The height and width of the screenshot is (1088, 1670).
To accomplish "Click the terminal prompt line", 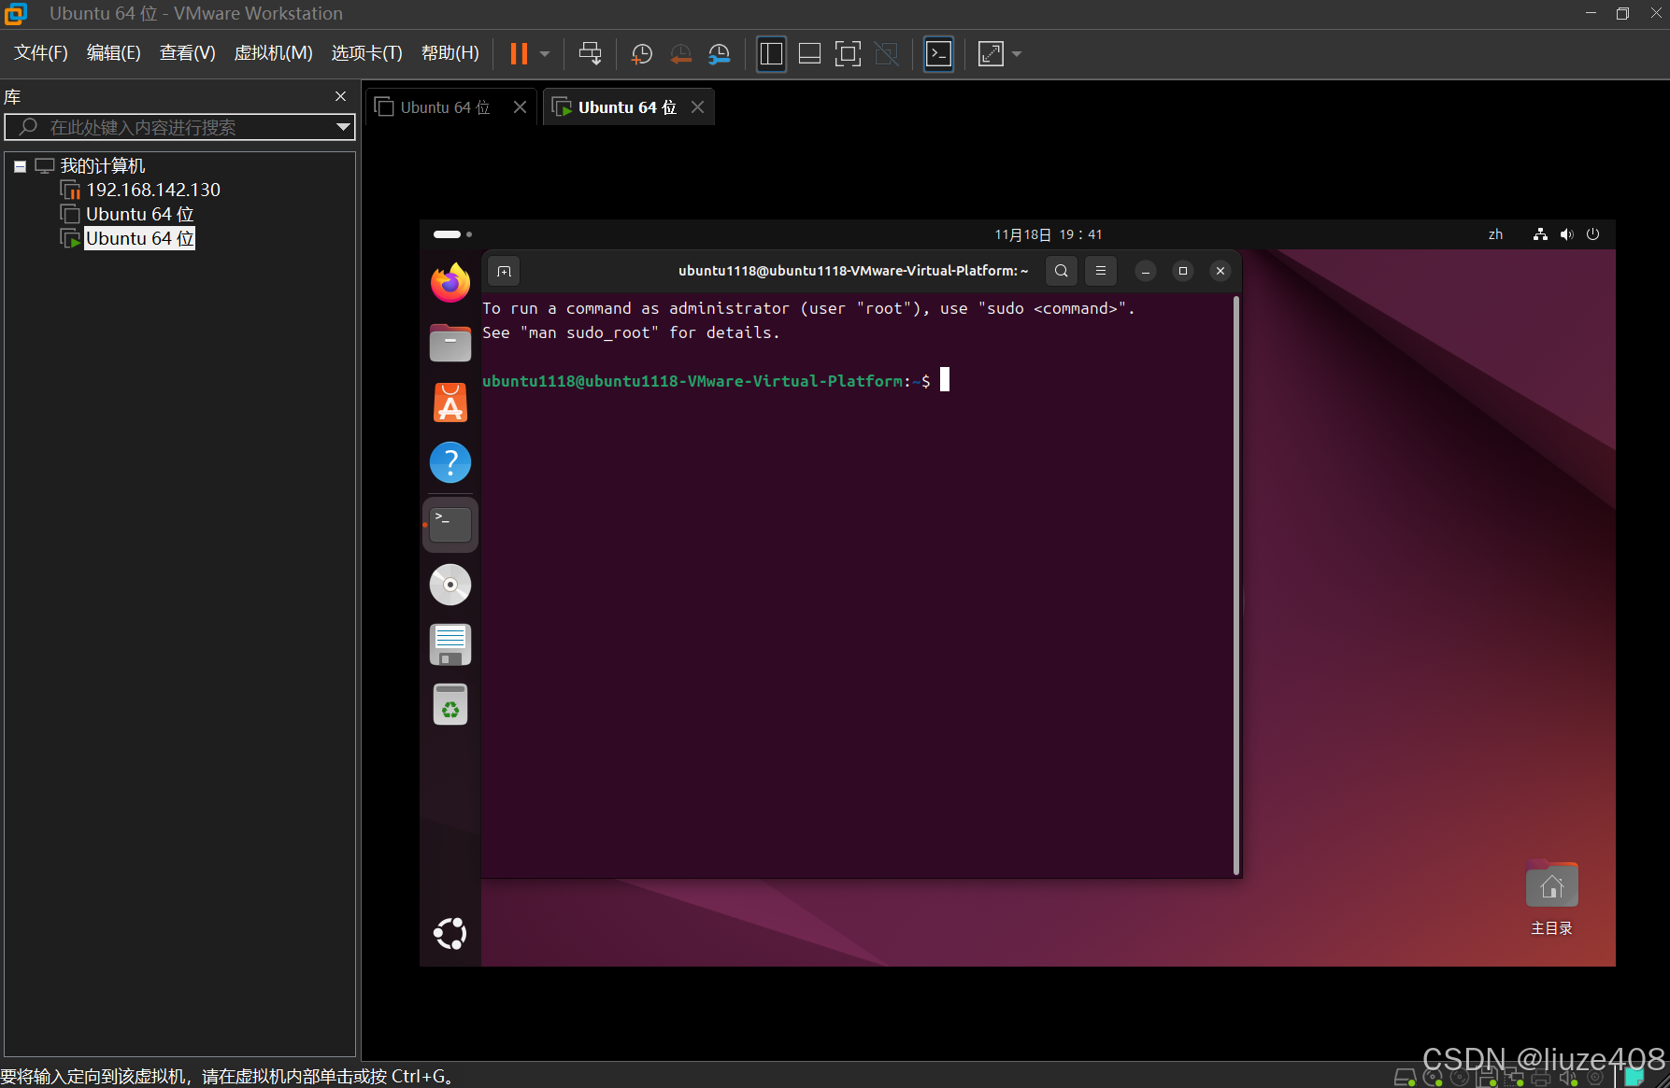I will pos(716,381).
